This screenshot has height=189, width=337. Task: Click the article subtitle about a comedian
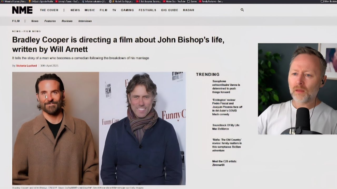(81, 58)
